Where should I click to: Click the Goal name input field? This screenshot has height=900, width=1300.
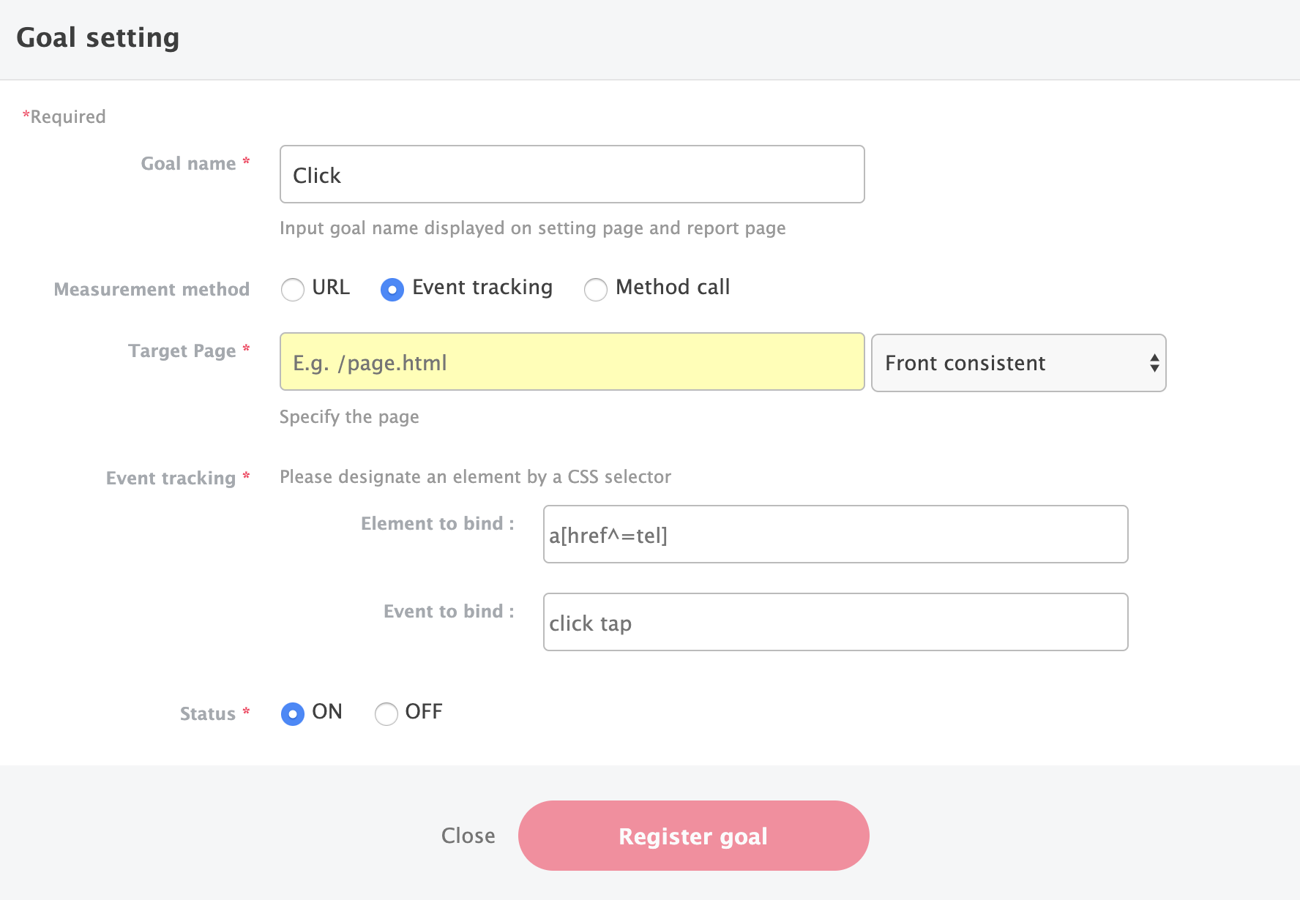(x=572, y=175)
